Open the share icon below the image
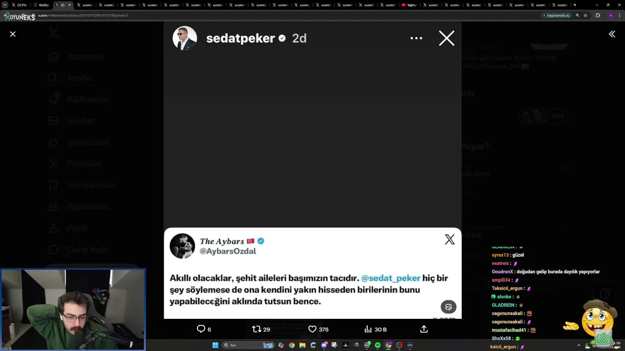The image size is (625, 351). (x=424, y=329)
